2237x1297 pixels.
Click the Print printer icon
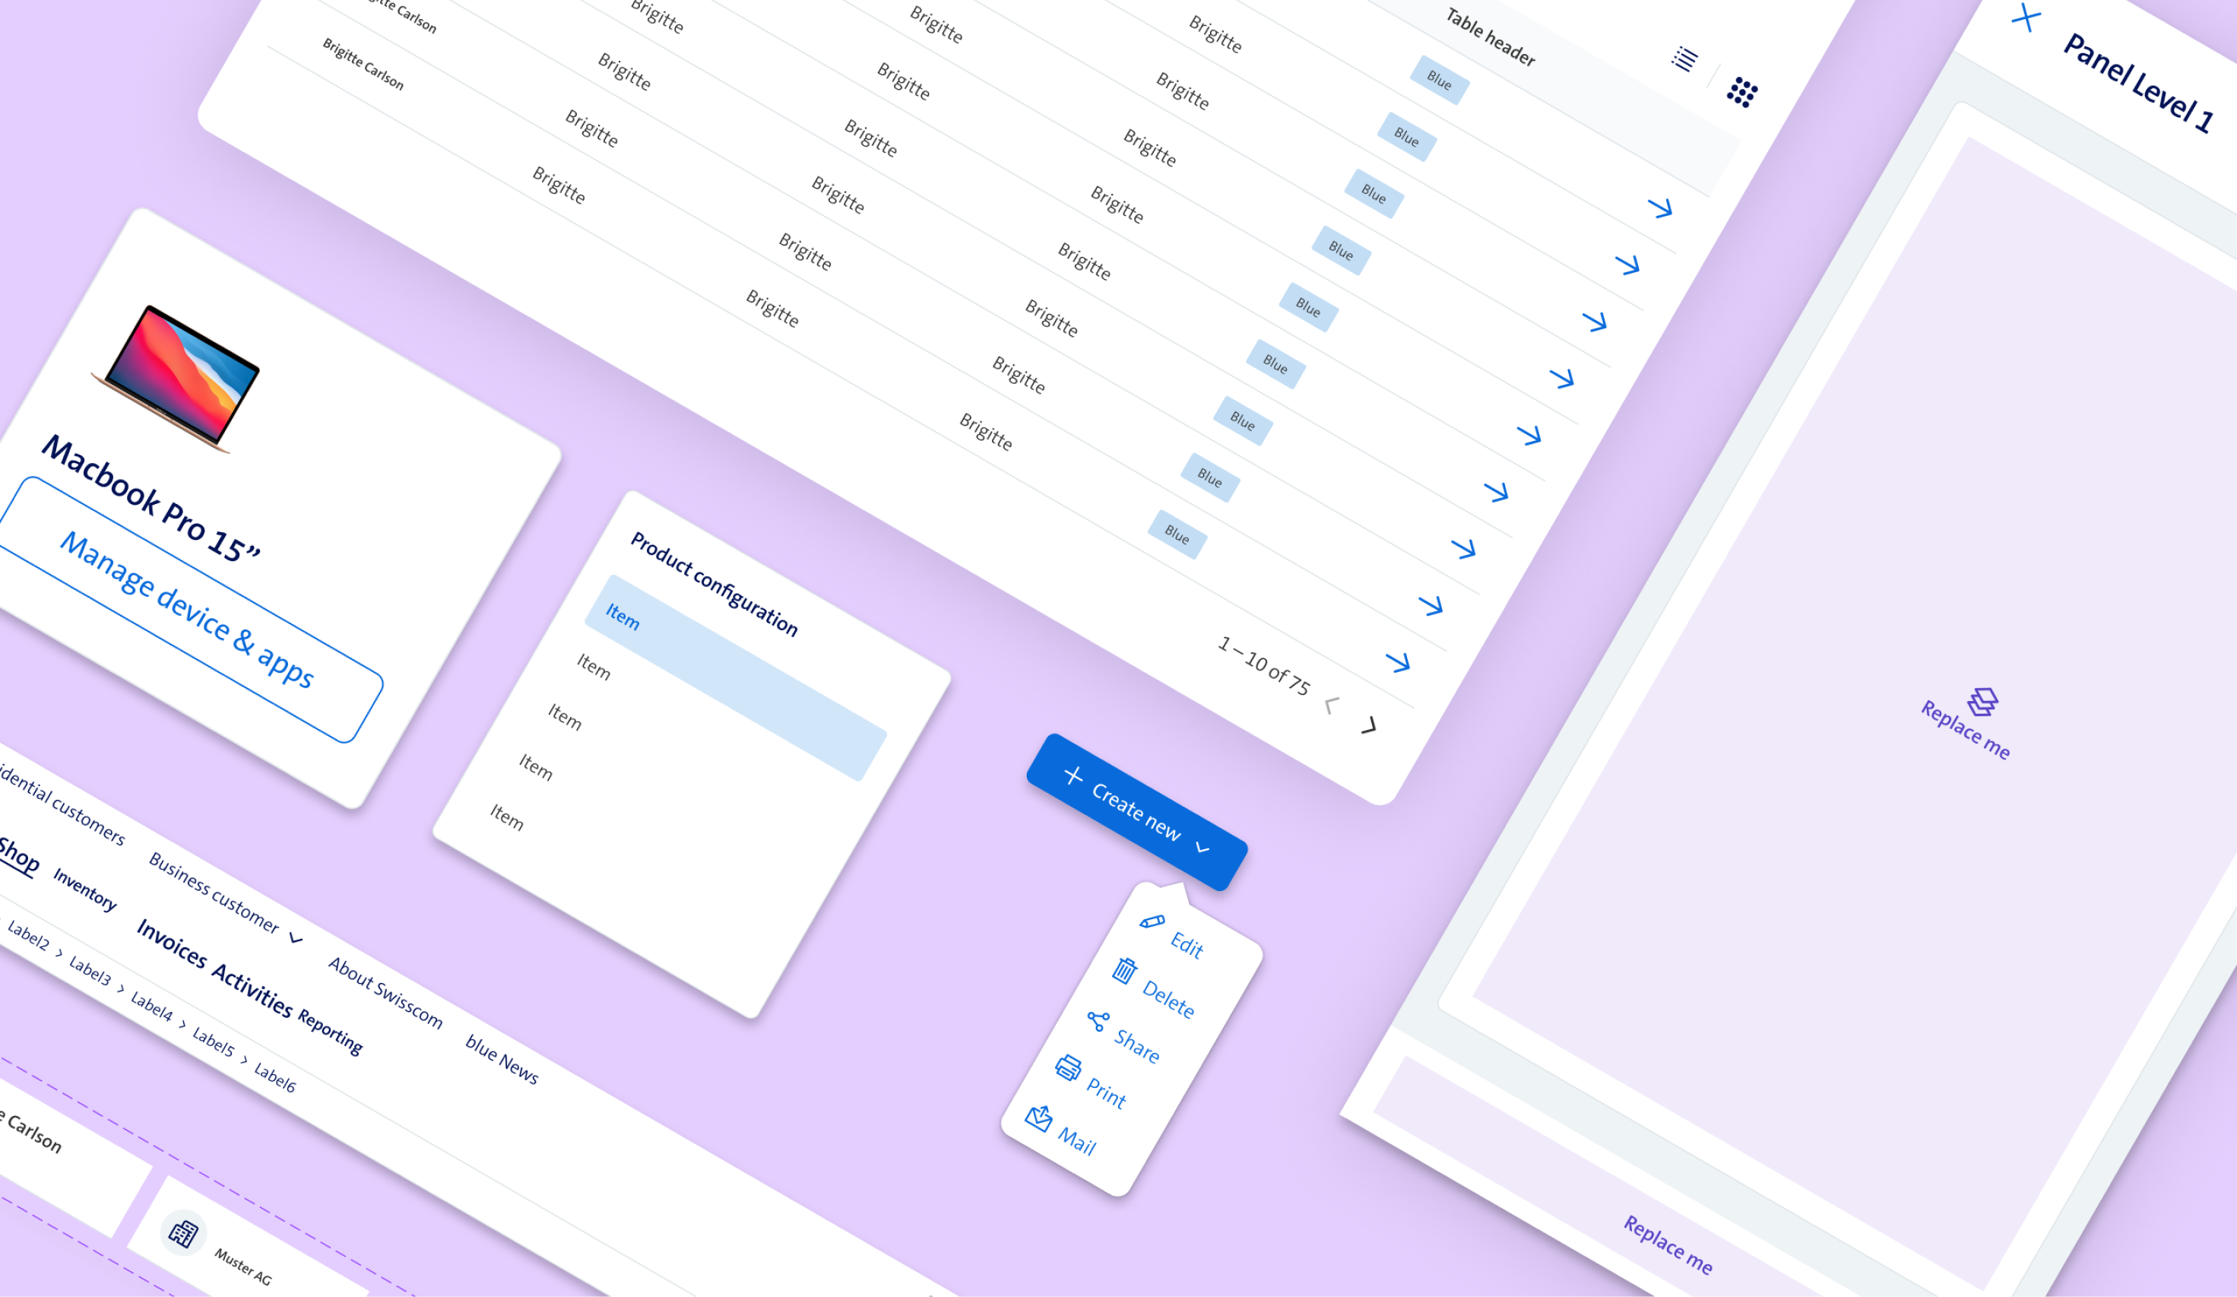pos(1068,1067)
